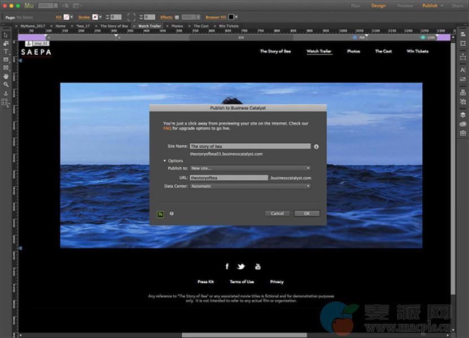Select the Selection arrow tool

point(6,35)
